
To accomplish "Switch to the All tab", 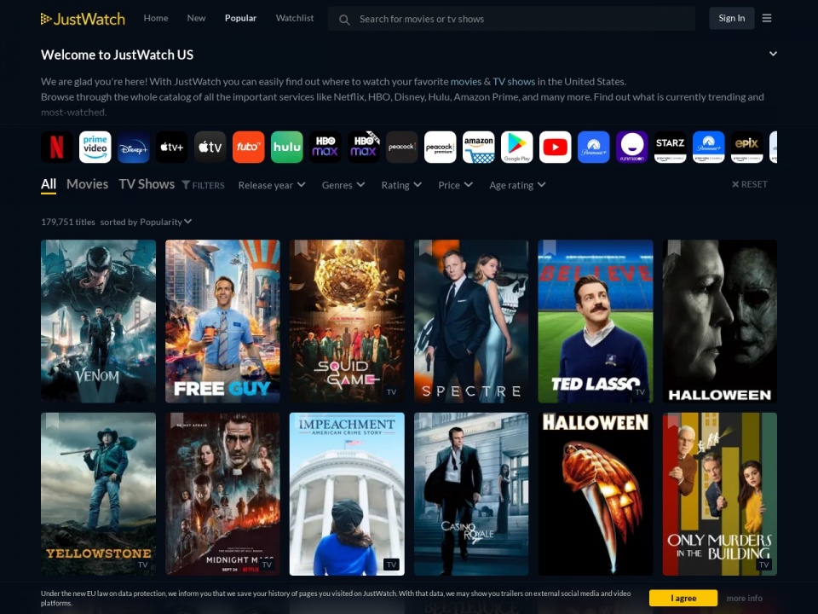I will coord(49,184).
